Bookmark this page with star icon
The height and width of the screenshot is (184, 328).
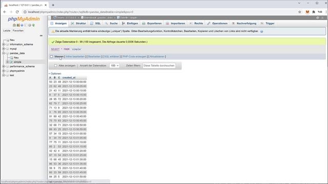(x=299, y=12)
